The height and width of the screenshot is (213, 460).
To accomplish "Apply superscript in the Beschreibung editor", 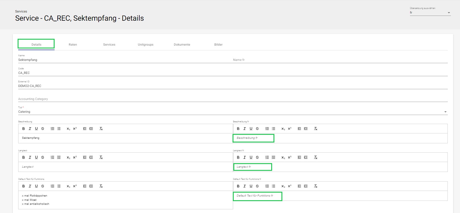I will pyautogui.click(x=75, y=129).
